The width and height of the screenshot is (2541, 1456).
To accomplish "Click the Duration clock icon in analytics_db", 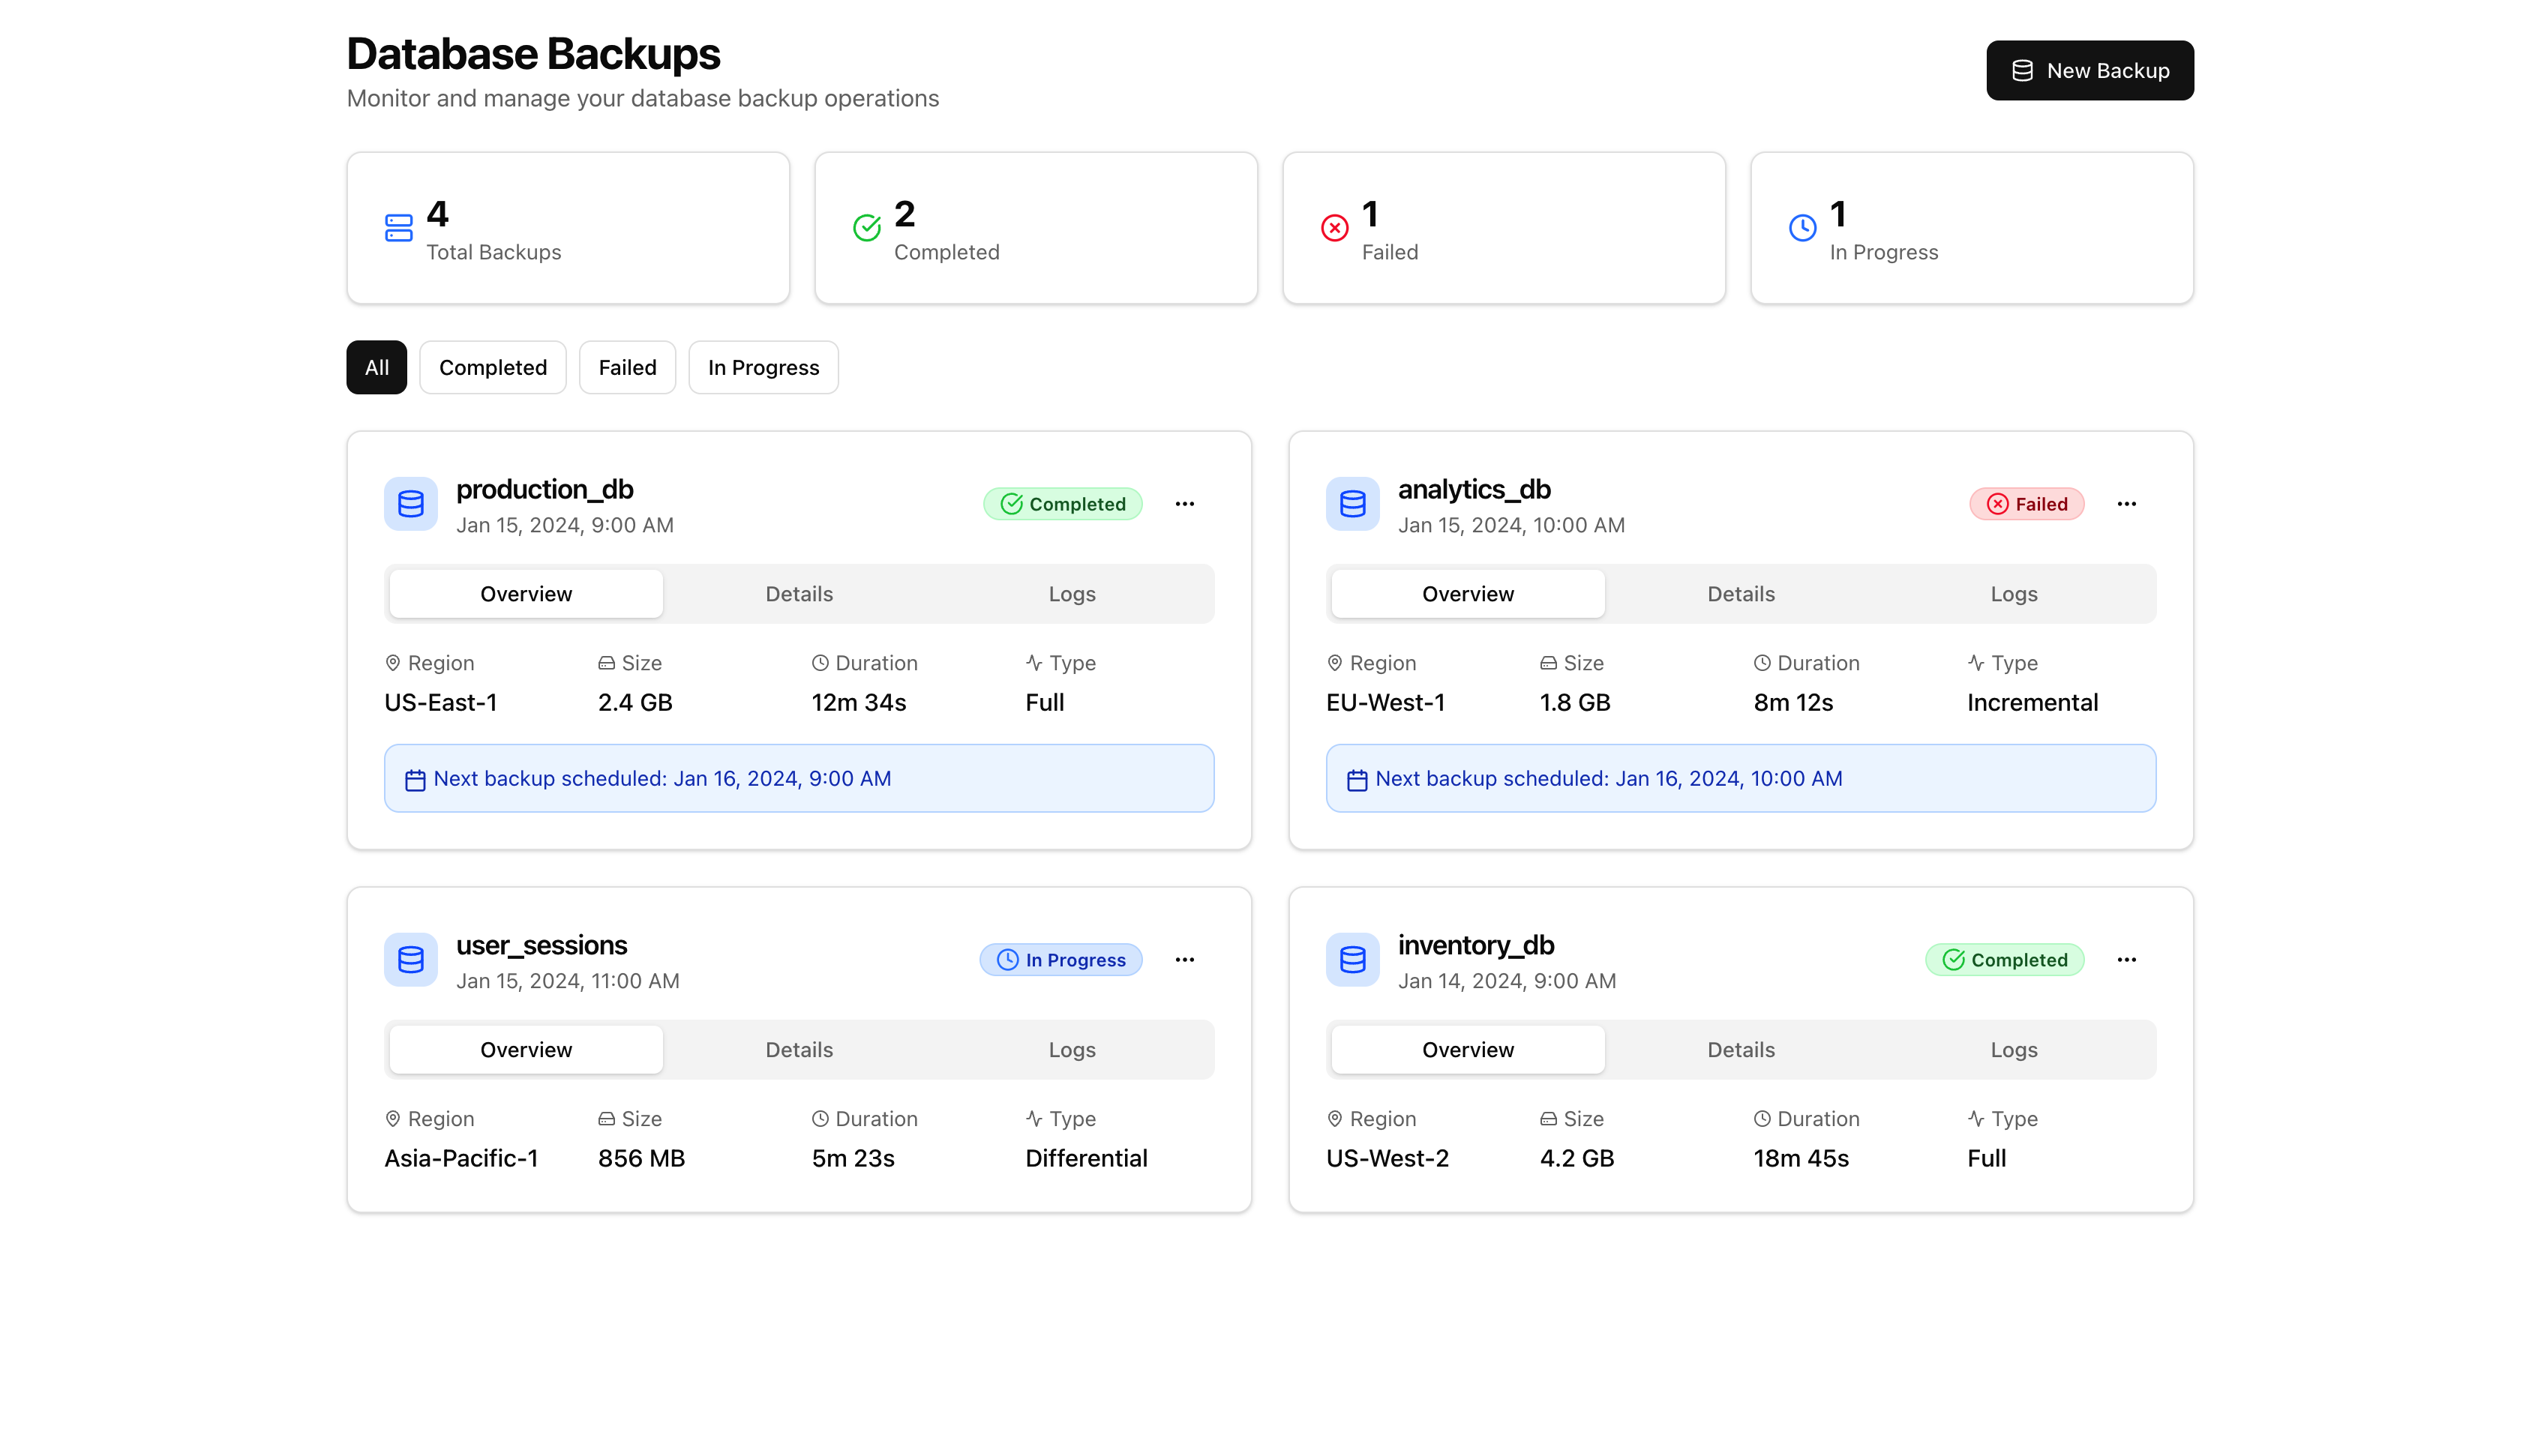I will [1762, 663].
